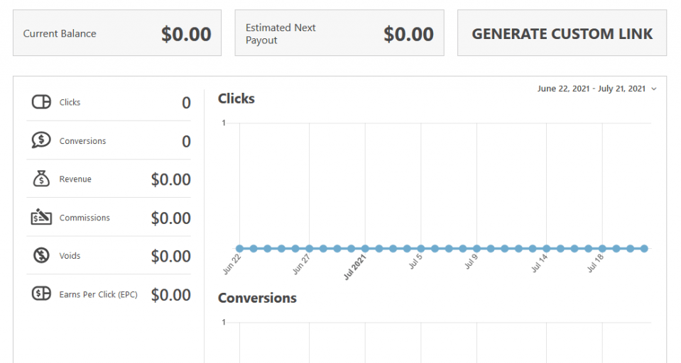Image resolution: width=681 pixels, height=363 pixels.
Task: Click the Conversions chart heading
Action: point(257,298)
